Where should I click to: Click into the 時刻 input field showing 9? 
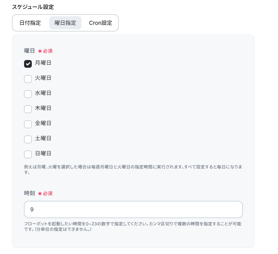[133, 209]
